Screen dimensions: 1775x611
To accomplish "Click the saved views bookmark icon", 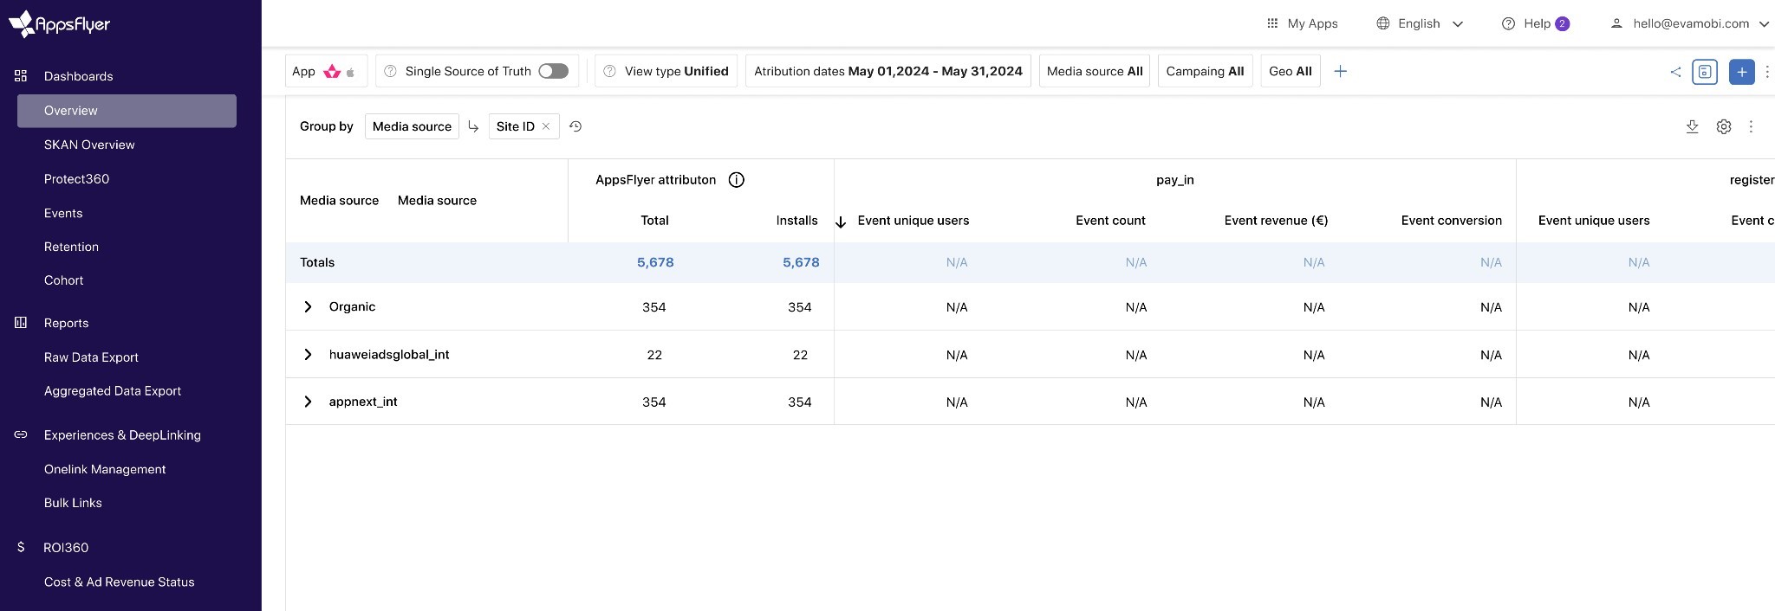I will 1705,72.
